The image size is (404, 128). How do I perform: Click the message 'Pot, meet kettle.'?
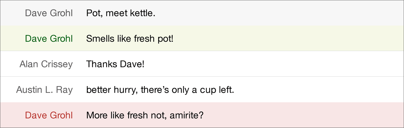pyautogui.click(x=121, y=13)
